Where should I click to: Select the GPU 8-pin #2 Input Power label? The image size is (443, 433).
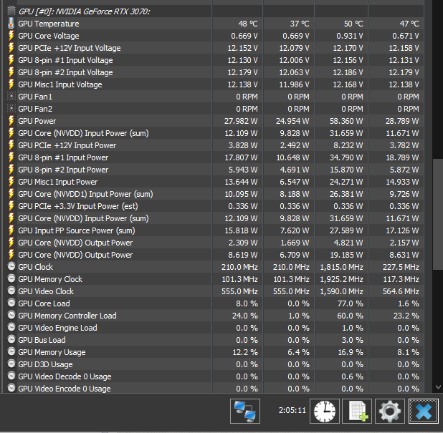point(63,170)
